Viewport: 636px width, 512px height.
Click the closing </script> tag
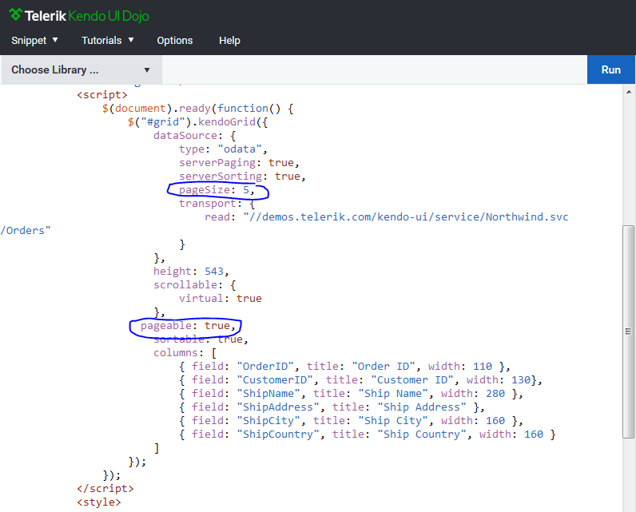105,489
